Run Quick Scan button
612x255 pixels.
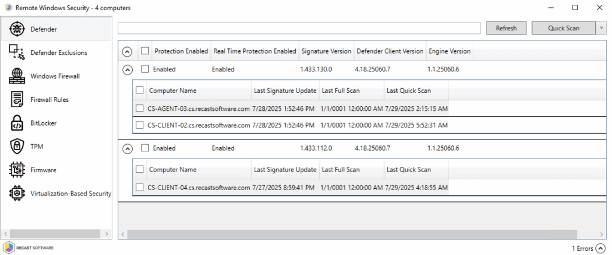point(564,28)
